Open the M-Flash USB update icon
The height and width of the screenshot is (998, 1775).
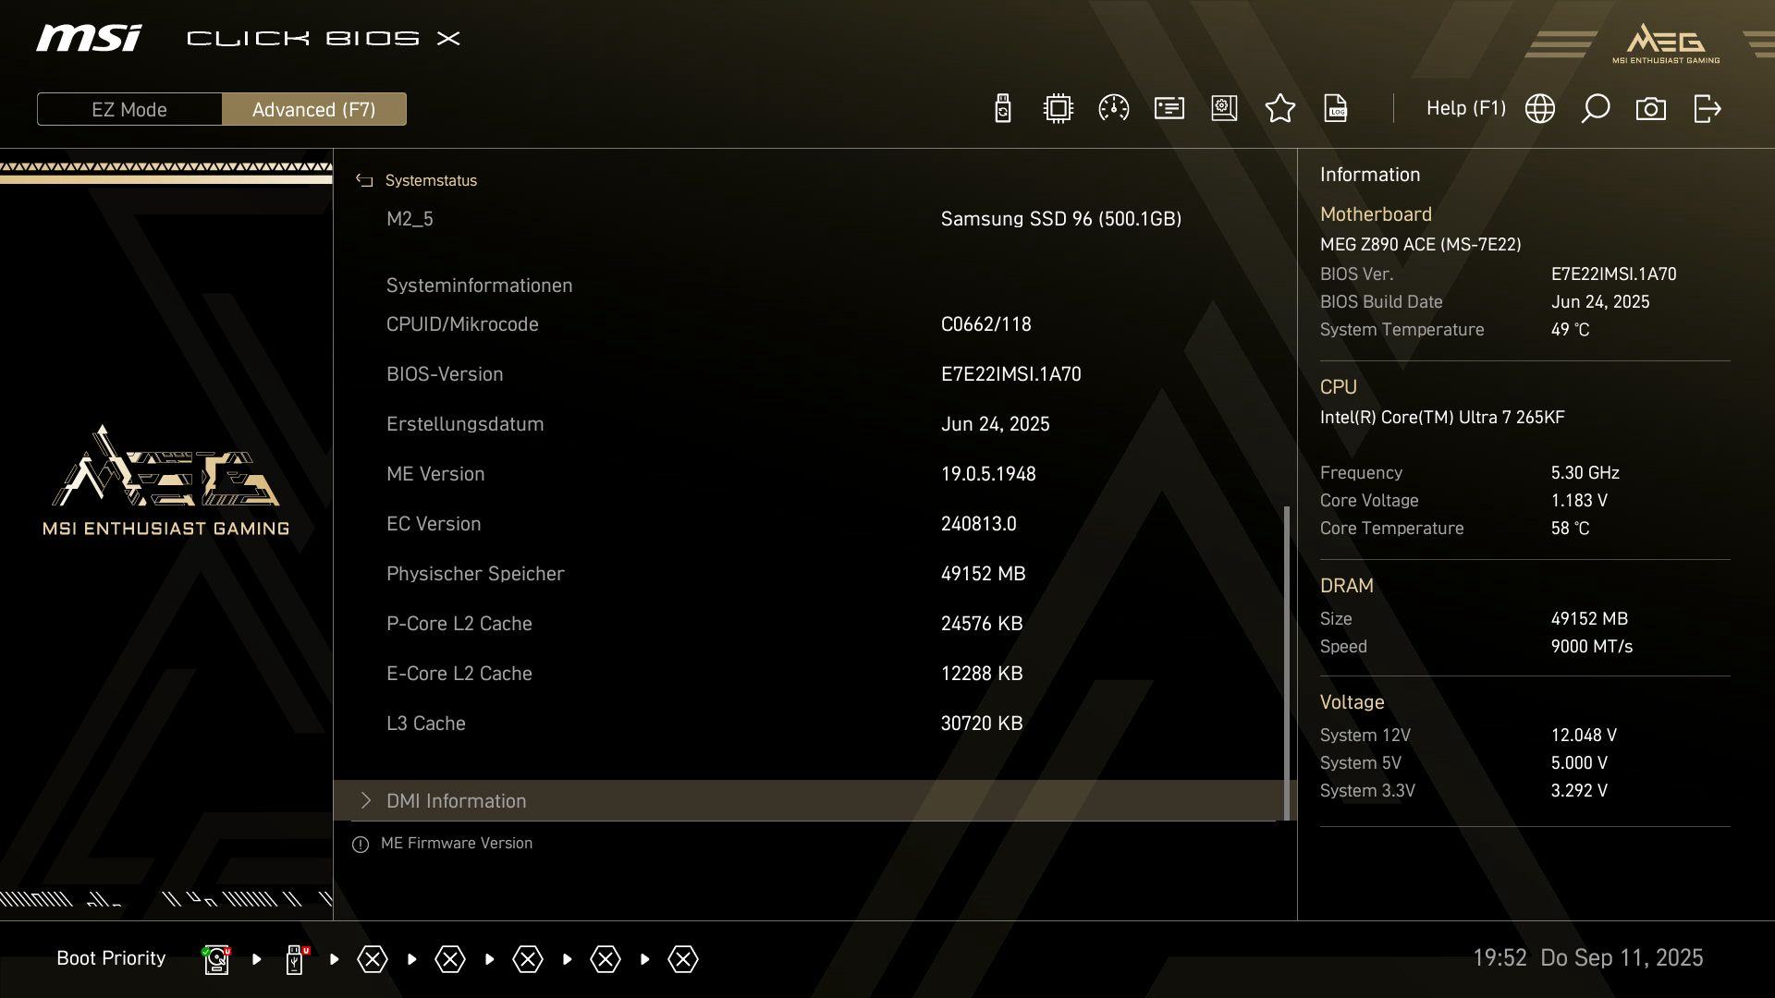pyautogui.click(x=1003, y=109)
